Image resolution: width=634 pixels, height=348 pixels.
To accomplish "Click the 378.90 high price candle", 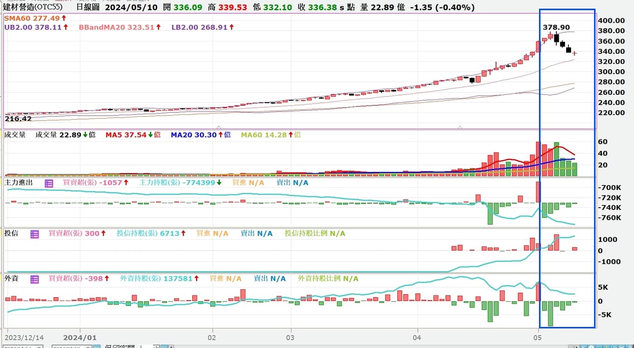I will click(x=556, y=39).
